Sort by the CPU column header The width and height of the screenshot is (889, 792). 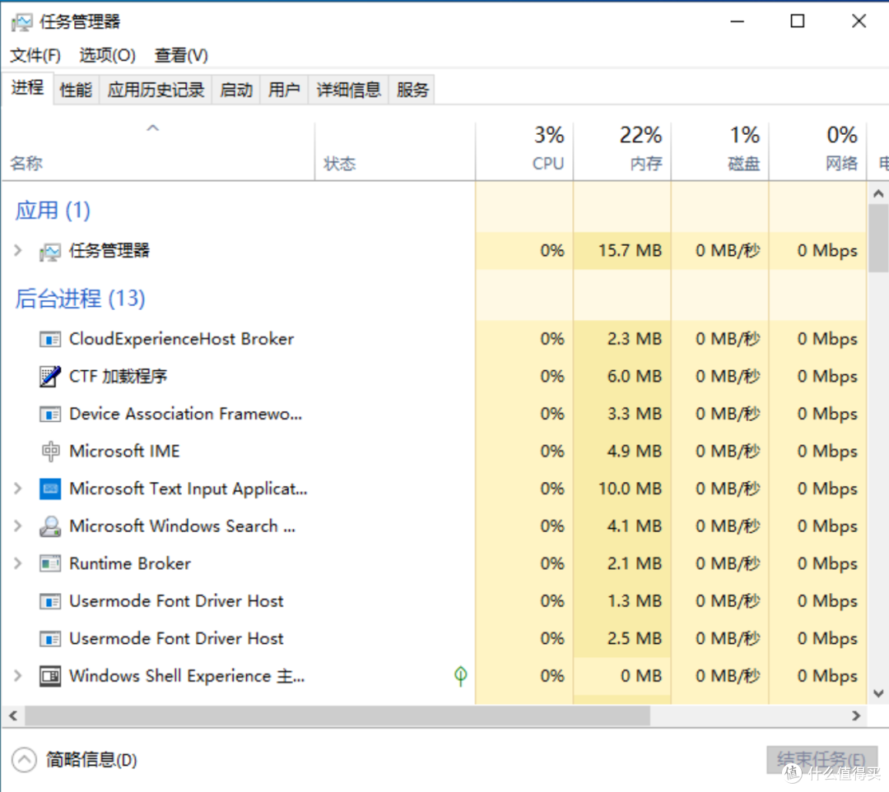coord(524,151)
